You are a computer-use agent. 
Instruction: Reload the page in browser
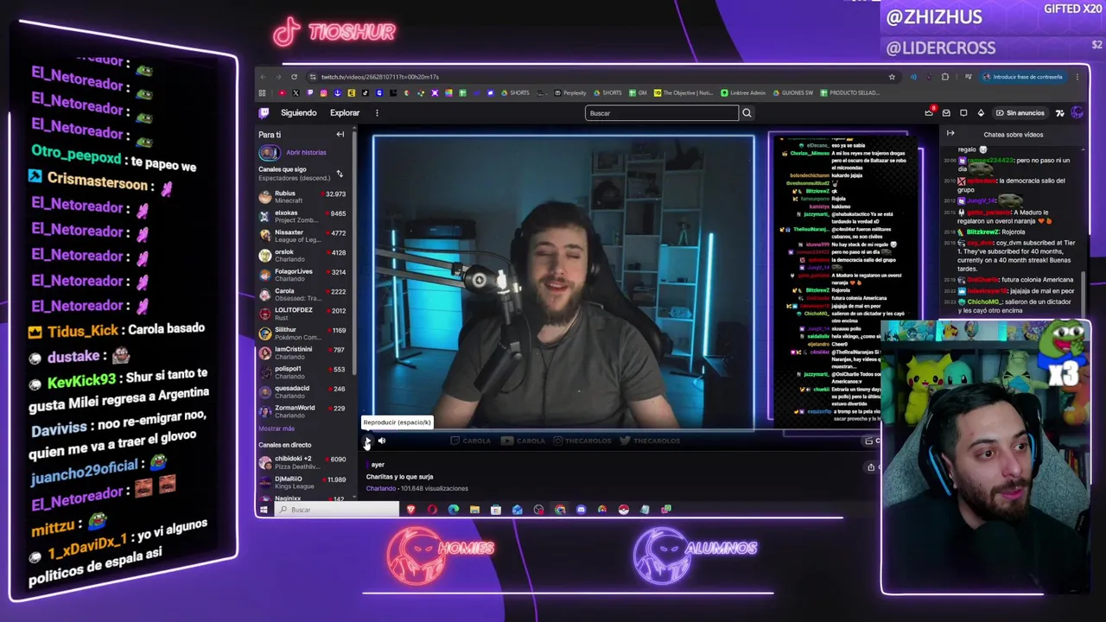(x=294, y=77)
